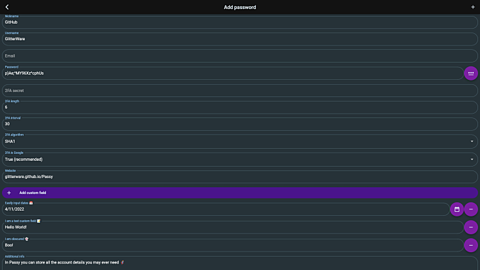The image size is (480, 270).
Task: Remove the text custom field Hello World
Action: 471,227
